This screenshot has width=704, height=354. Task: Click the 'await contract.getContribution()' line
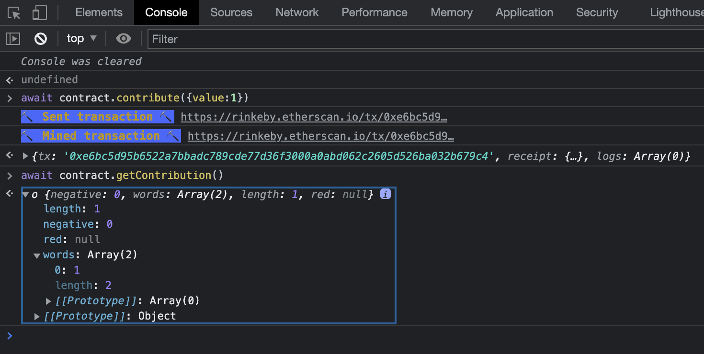point(122,176)
